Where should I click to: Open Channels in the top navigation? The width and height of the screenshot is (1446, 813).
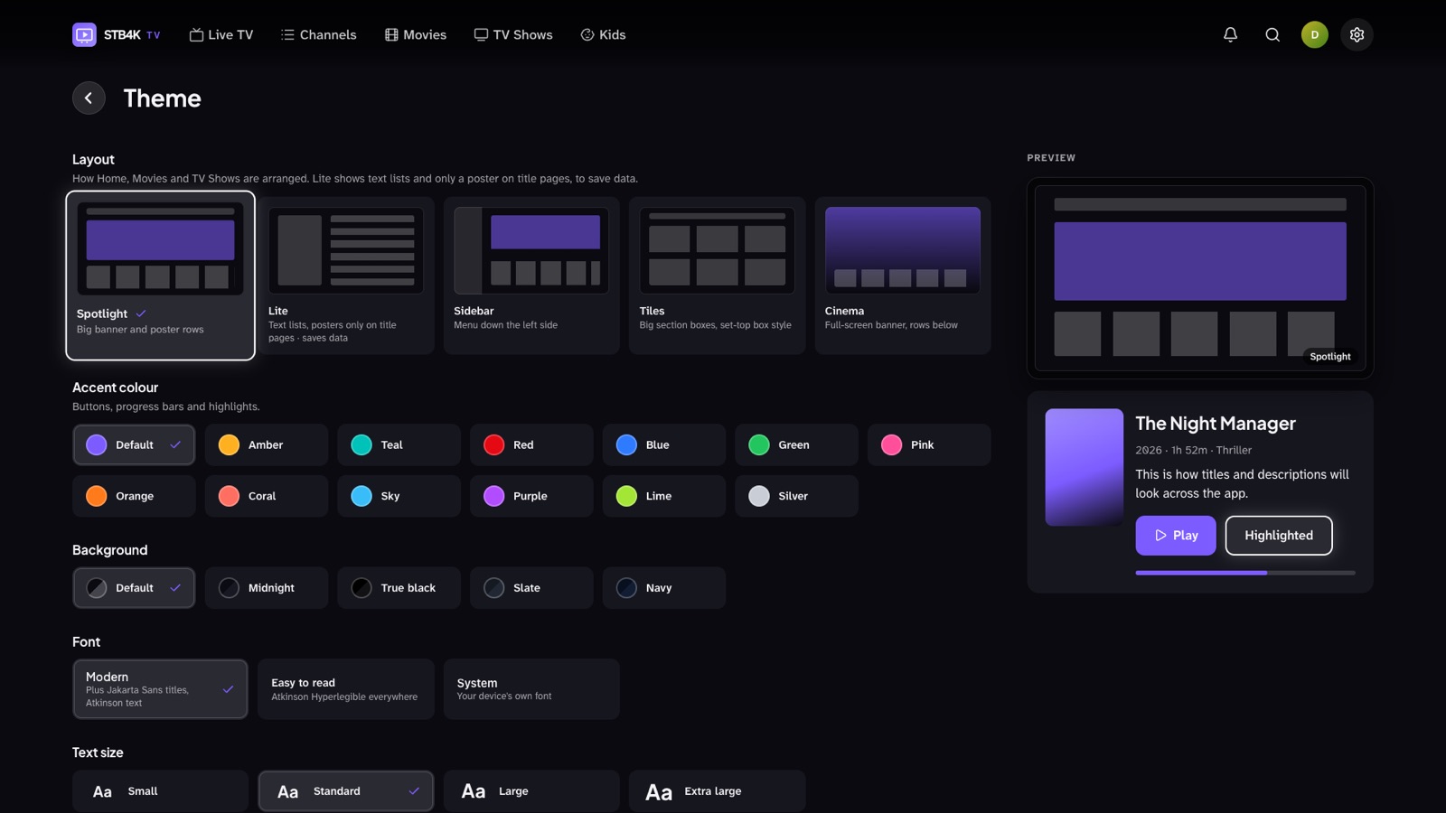[x=319, y=34]
